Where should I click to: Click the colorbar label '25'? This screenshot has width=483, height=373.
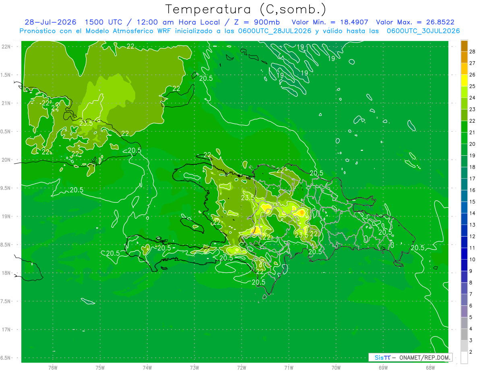tap(473, 86)
